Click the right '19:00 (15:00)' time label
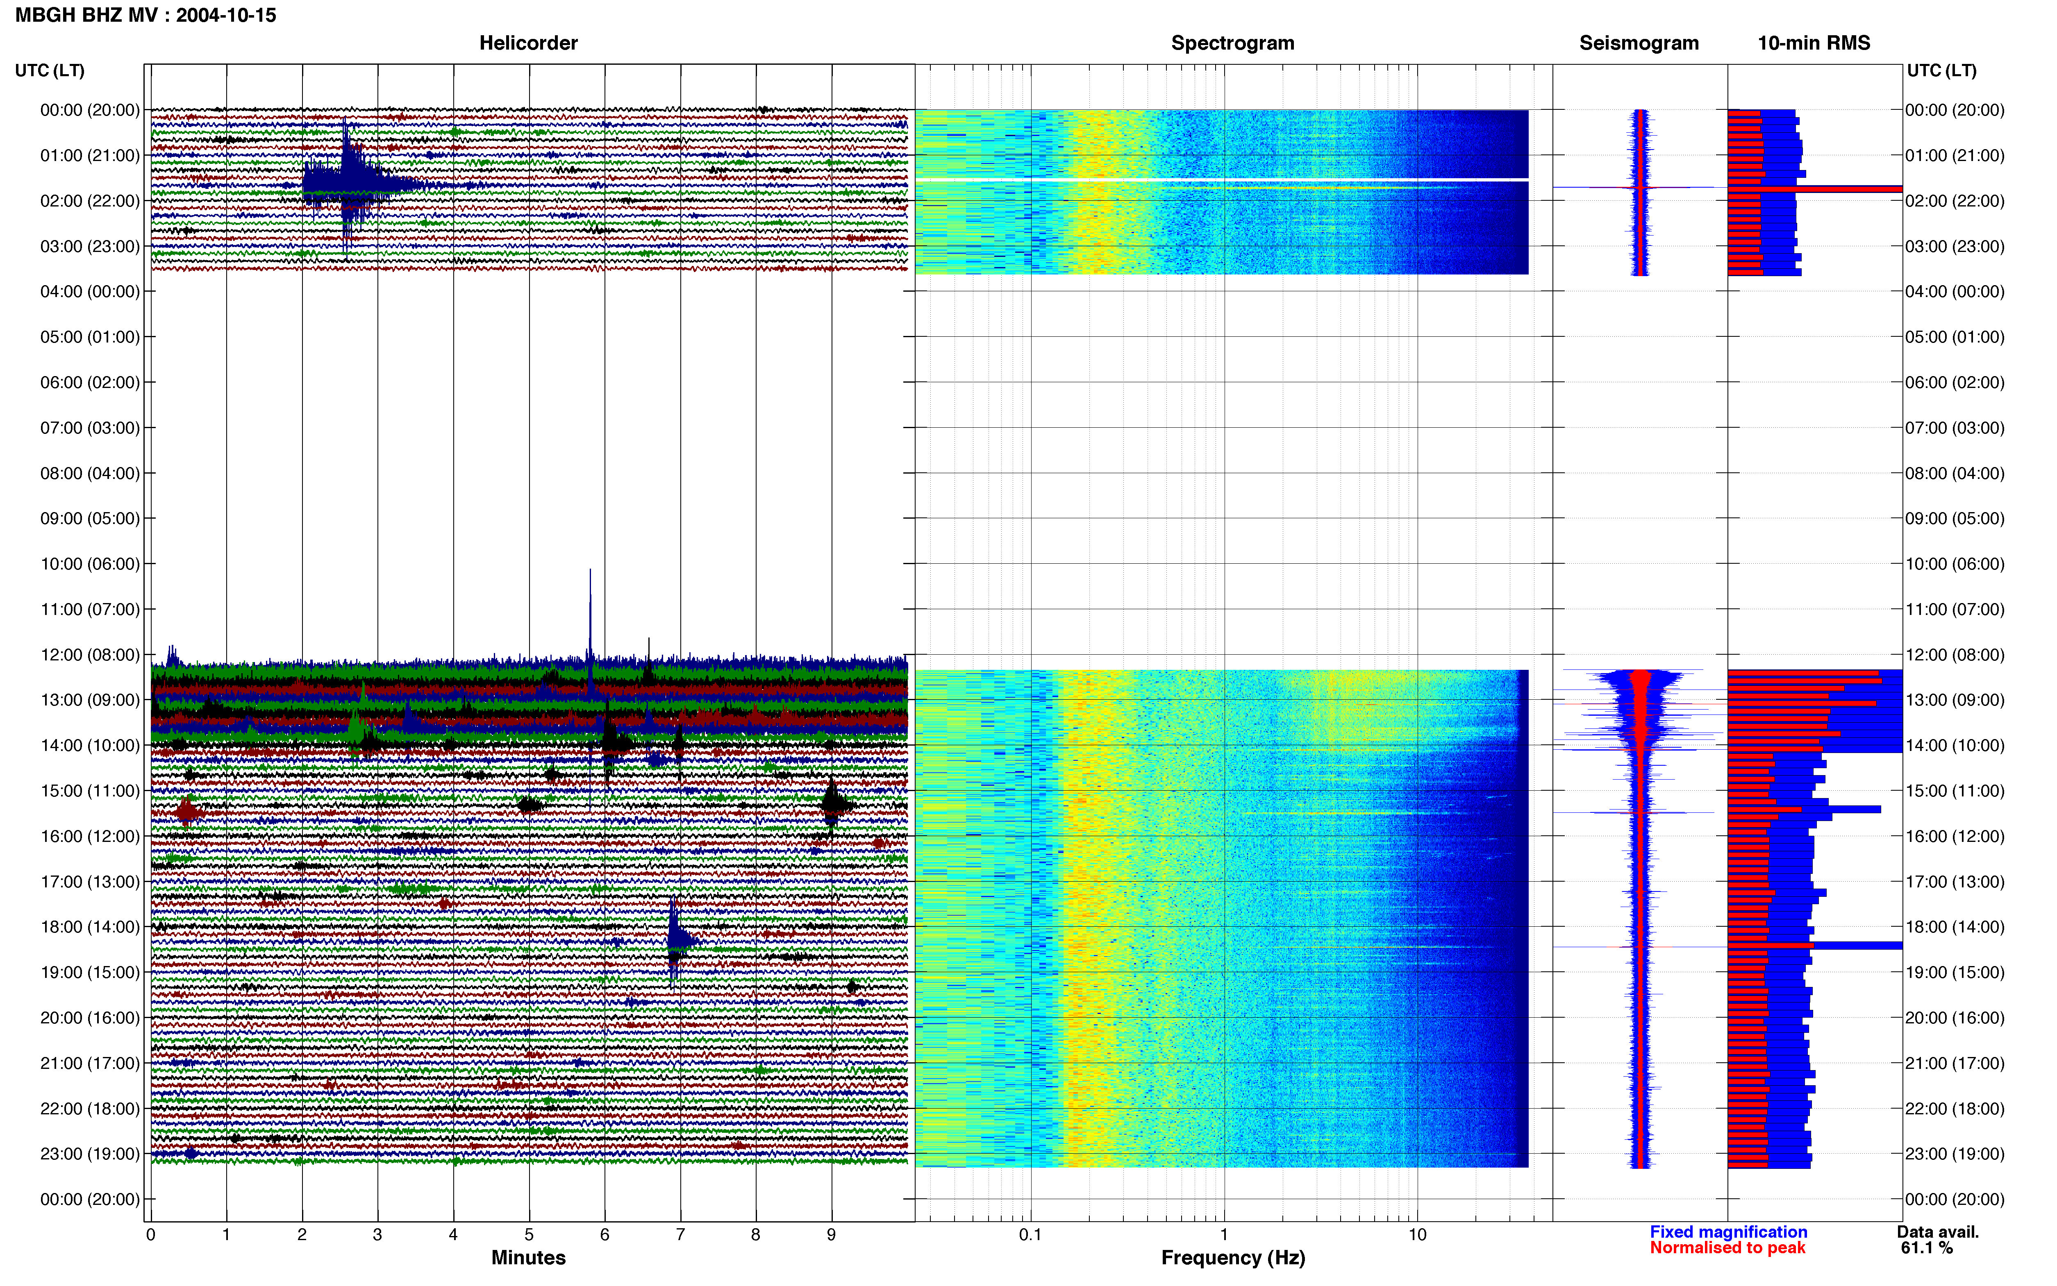The width and height of the screenshot is (2057, 1286). (1955, 972)
